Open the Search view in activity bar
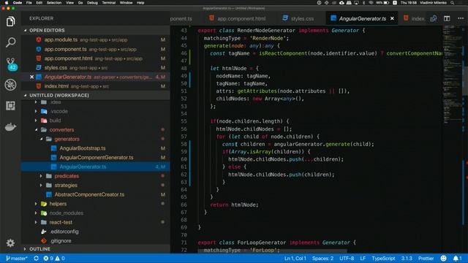The width and height of the screenshot is (468, 263). (x=10, y=42)
